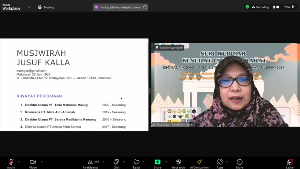Expand audio options chevron next to Audio
300x169 pixels.
tap(18, 162)
